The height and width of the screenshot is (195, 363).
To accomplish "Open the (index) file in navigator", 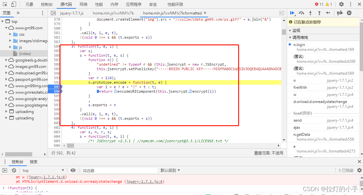I will pos(25,54).
